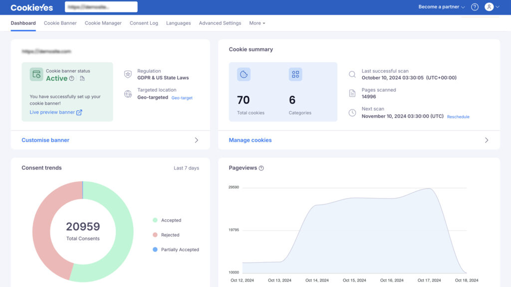Click the Pageviews help info icon

(x=261, y=168)
